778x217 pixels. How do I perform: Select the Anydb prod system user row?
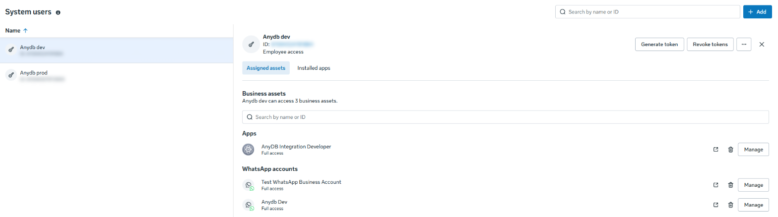pos(117,75)
